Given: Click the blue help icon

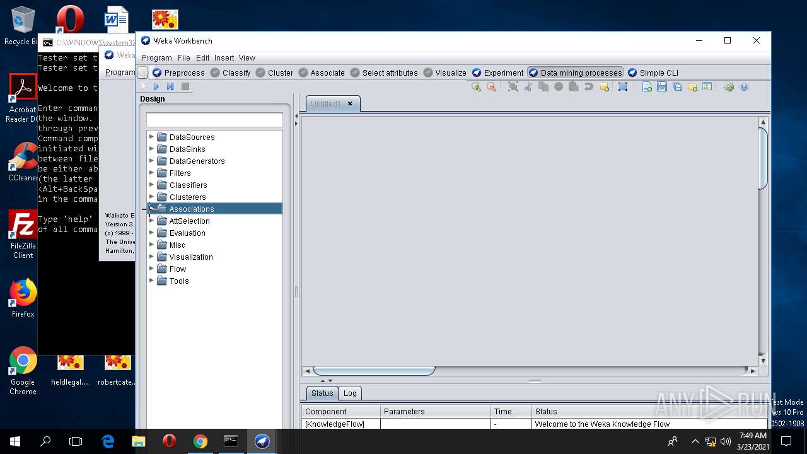Looking at the screenshot, I should pyautogui.click(x=744, y=87).
